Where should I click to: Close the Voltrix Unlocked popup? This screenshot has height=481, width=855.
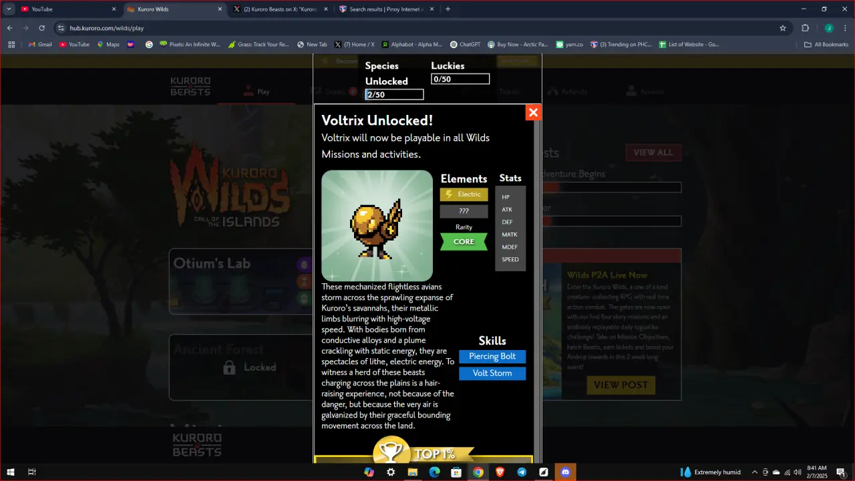pyautogui.click(x=533, y=113)
